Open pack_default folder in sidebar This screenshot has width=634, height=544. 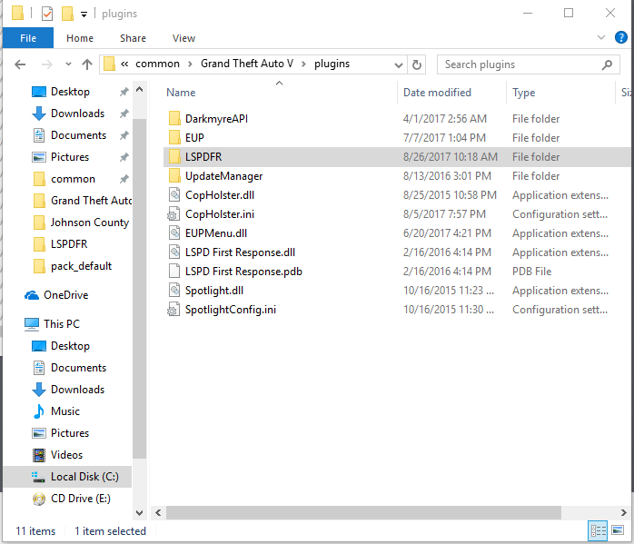(x=81, y=266)
